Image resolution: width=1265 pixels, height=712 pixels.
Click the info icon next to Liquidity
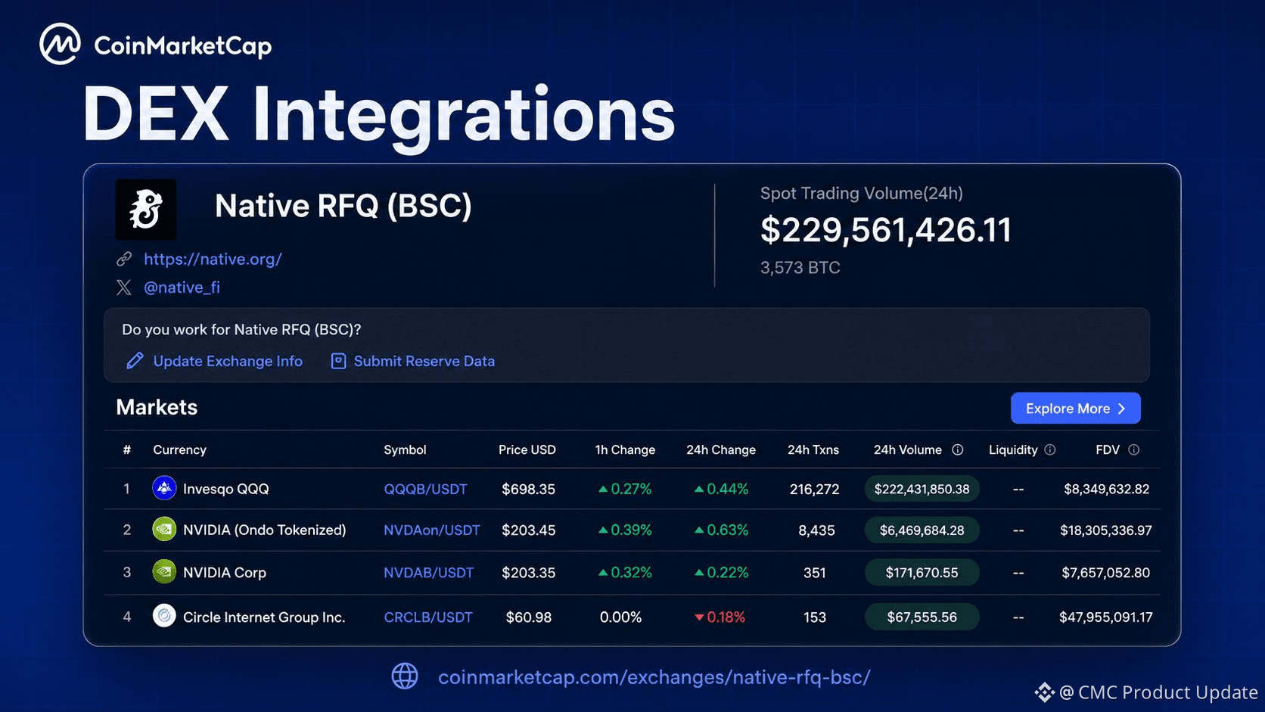(x=1050, y=449)
